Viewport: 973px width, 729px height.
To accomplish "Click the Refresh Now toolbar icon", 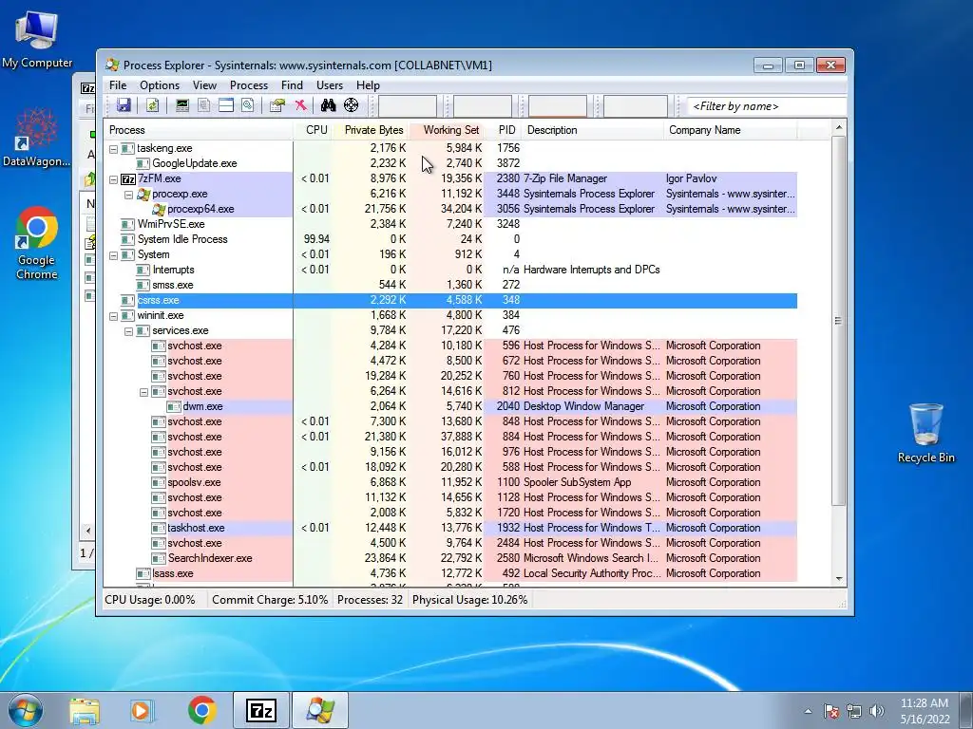I will pyautogui.click(x=152, y=105).
